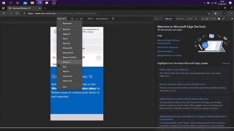Open device toolbar more options
This screenshot has height=131, width=234.
pos(150,19)
